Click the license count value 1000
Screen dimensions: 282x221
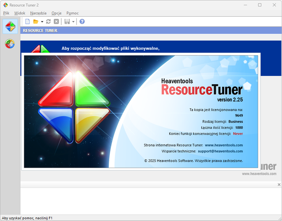(x=239, y=127)
